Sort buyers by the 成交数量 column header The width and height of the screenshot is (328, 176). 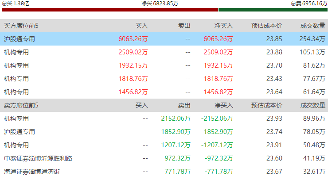pos(313,26)
